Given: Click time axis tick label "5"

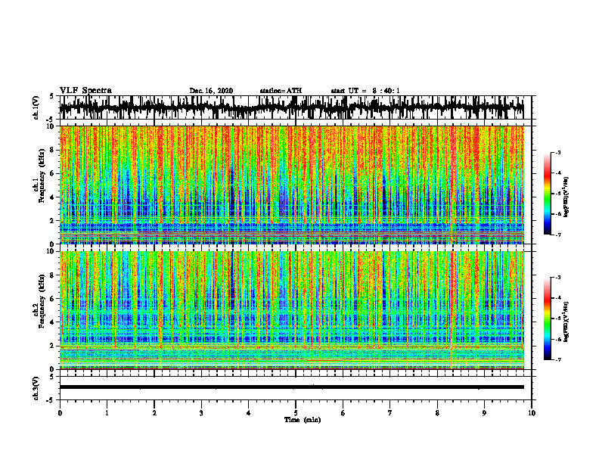Looking at the screenshot, I should tap(296, 413).
